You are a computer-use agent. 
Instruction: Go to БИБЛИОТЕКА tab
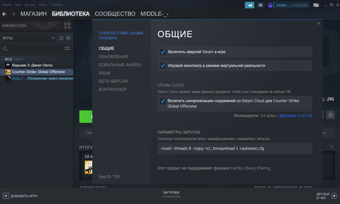tap(71, 14)
